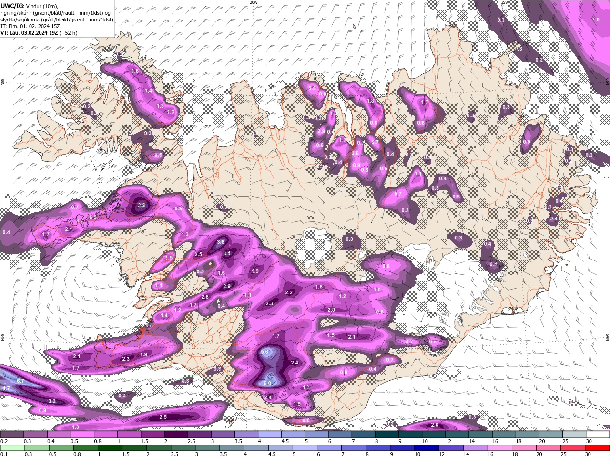Click the pale green first swatch of lower legend
Screen dimensions: 610x458
click(12, 448)
